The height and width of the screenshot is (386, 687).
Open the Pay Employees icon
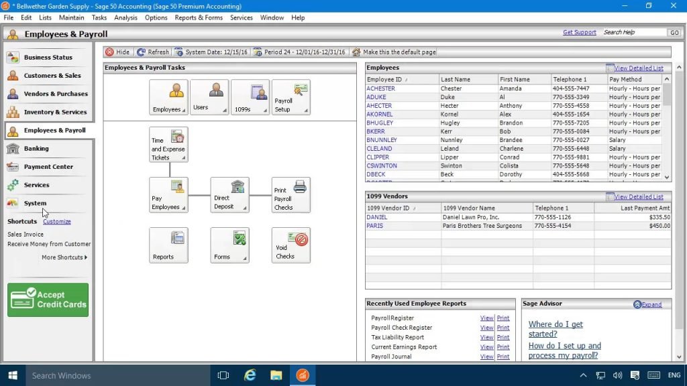click(x=168, y=195)
